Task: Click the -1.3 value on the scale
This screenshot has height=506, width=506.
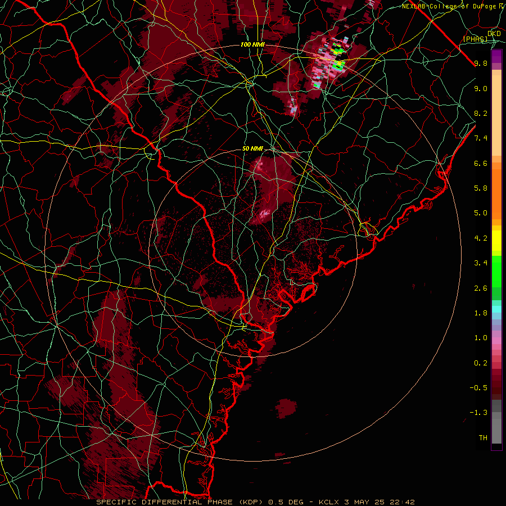Action: click(x=478, y=413)
